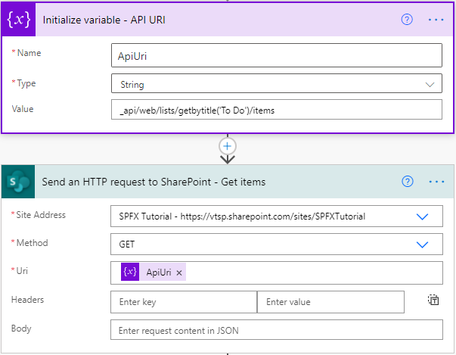Viewport: 456px width, 355px height.
Task: Open more options for SharePoint HTTP request action
Action: pyautogui.click(x=436, y=182)
